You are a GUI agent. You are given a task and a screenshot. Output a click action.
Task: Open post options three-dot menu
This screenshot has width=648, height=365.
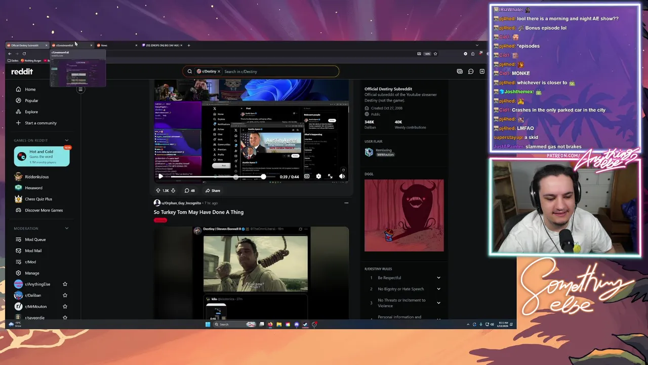[346, 203]
